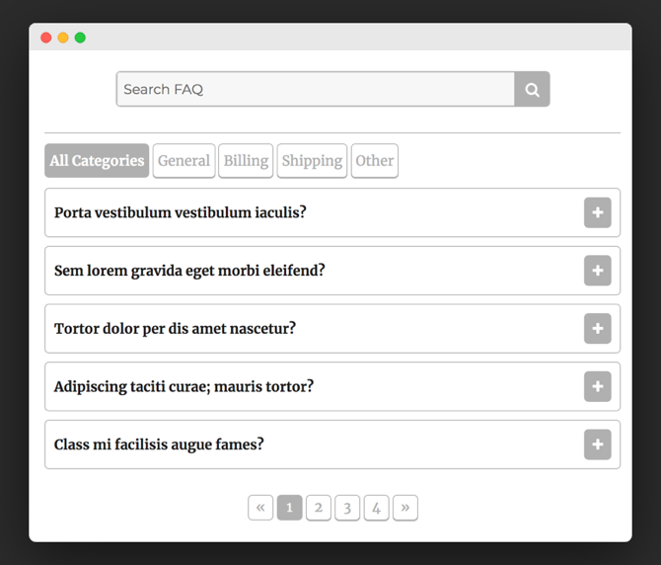Image resolution: width=661 pixels, height=565 pixels.
Task: Open page 4 in pagination
Action: point(377,508)
